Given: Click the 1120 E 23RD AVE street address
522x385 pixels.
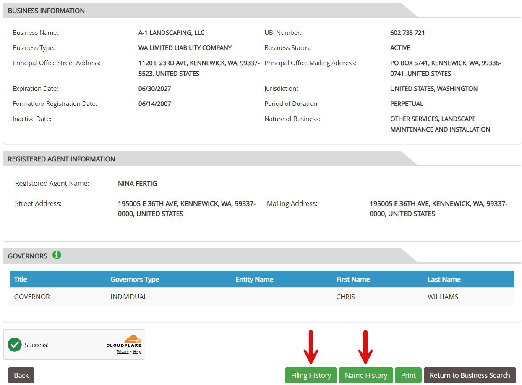Looking at the screenshot, I should (199, 68).
